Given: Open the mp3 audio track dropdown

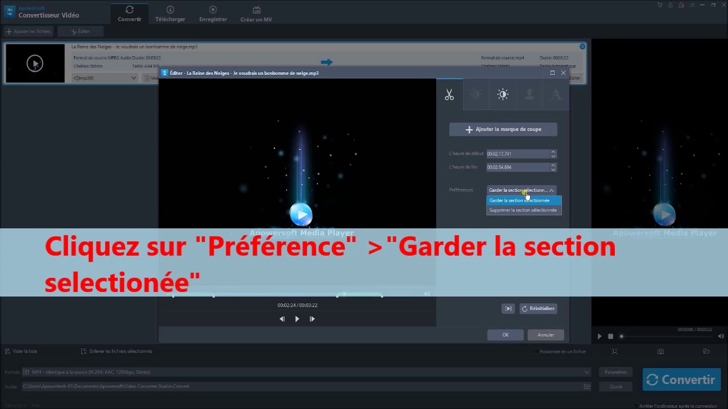Looking at the screenshot, I should 105,78.
